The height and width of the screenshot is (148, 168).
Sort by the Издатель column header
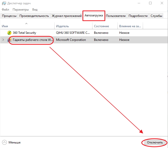point(74,25)
